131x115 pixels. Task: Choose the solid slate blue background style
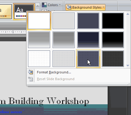coord(88,21)
